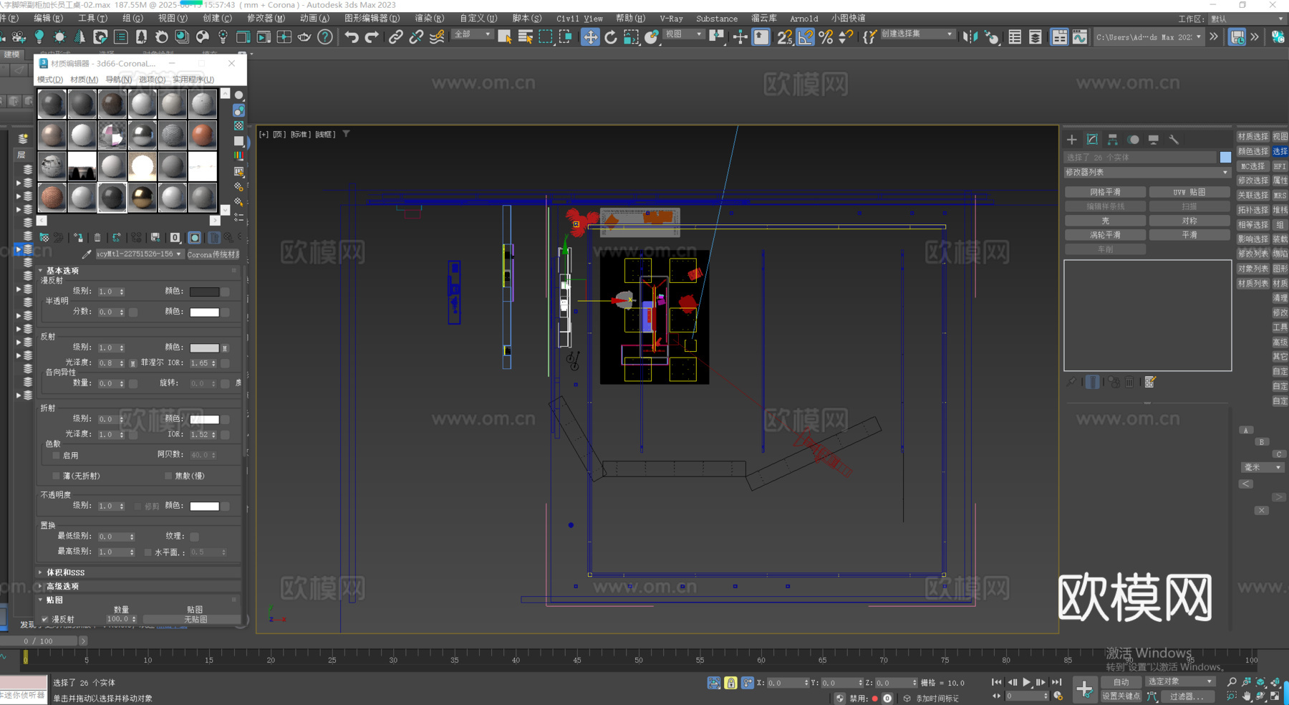This screenshot has height=705, width=1289.
Task: Toggle the Percent Snap icon
Action: [x=826, y=37]
